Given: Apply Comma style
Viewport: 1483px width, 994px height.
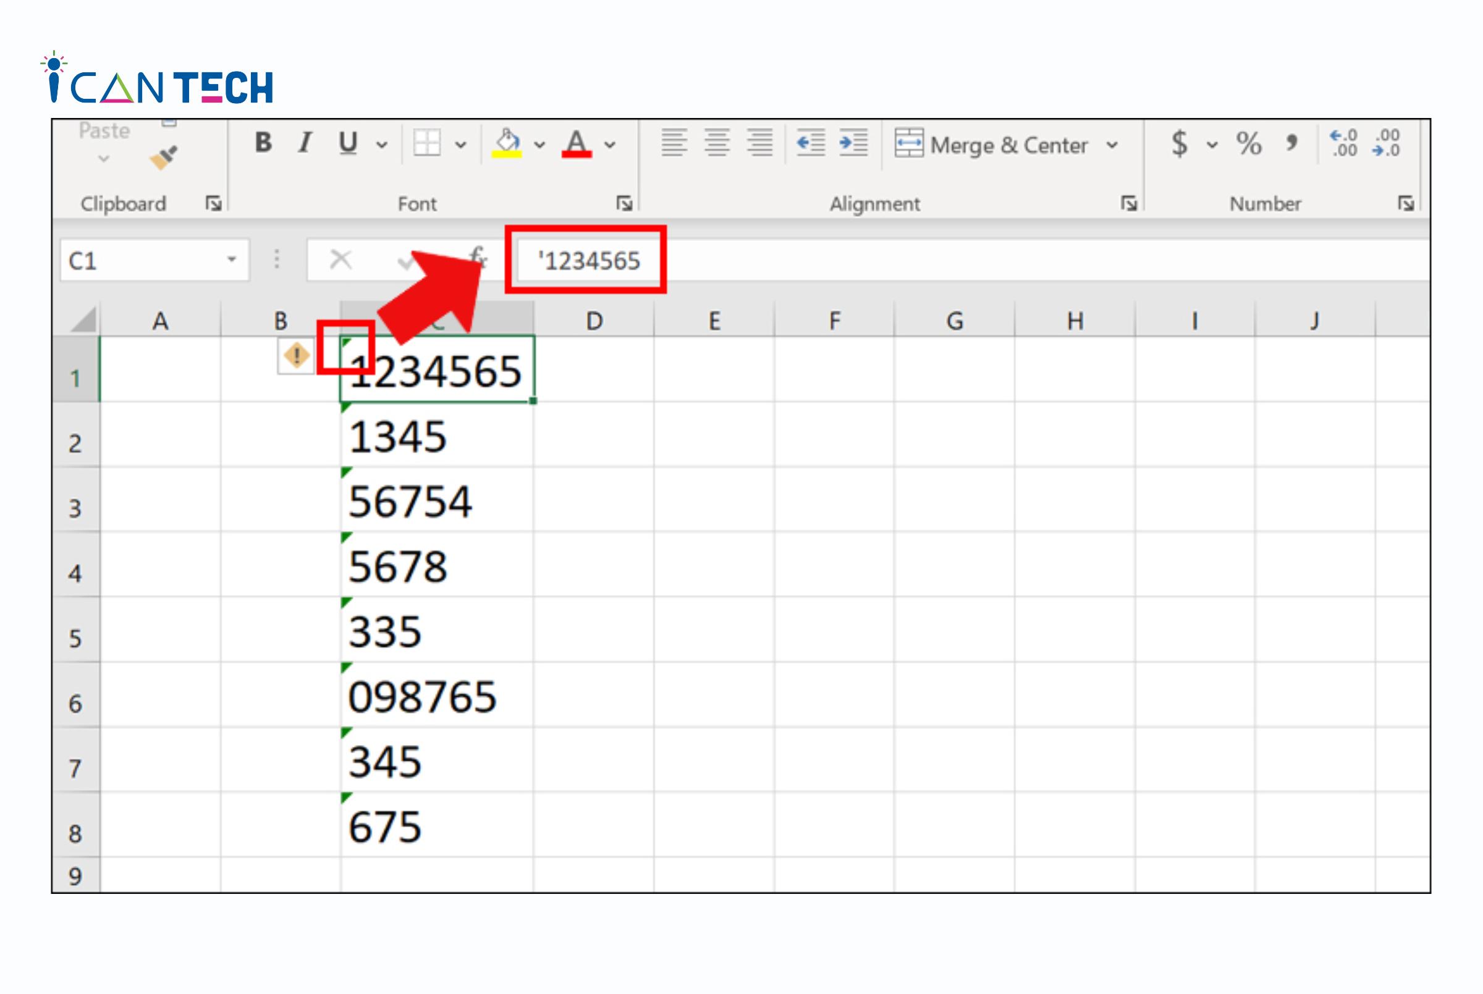Looking at the screenshot, I should pyautogui.click(x=1291, y=143).
